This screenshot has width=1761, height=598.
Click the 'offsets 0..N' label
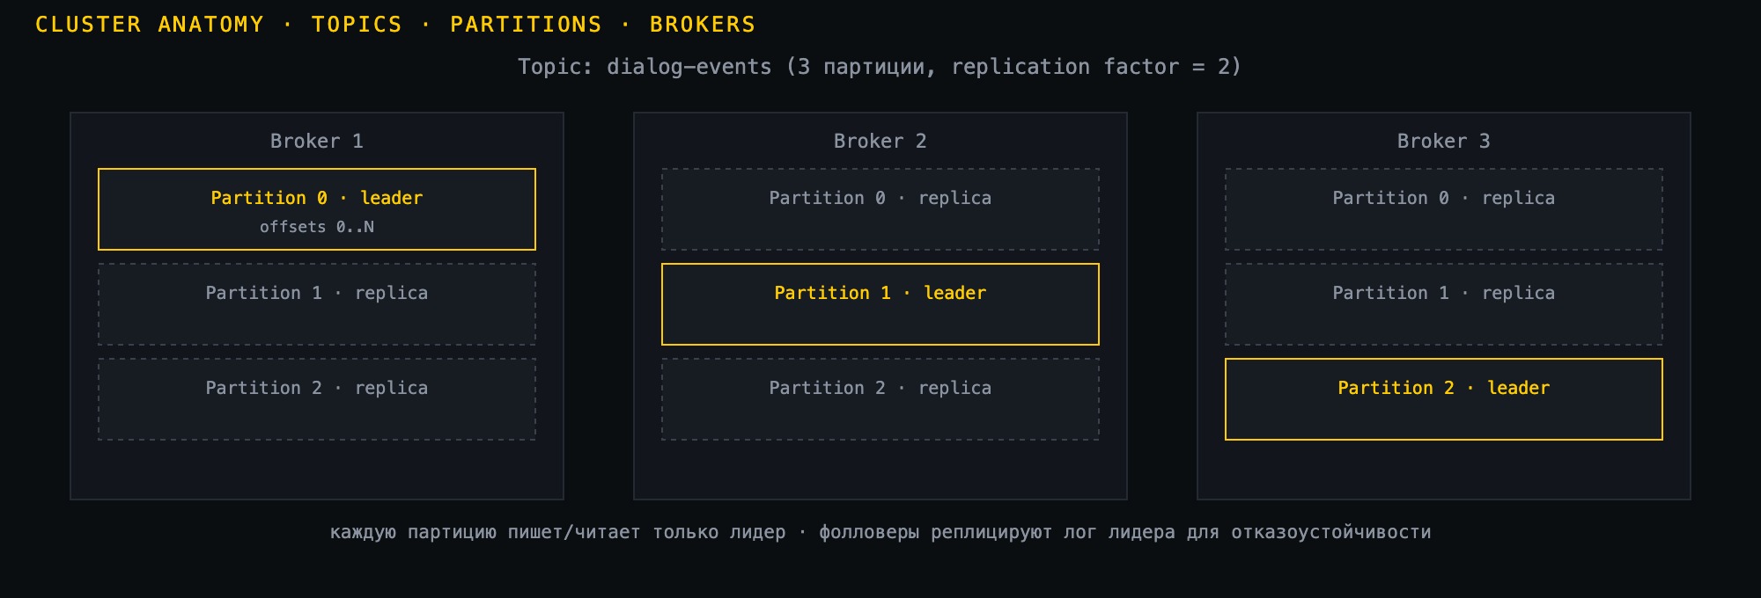click(317, 227)
